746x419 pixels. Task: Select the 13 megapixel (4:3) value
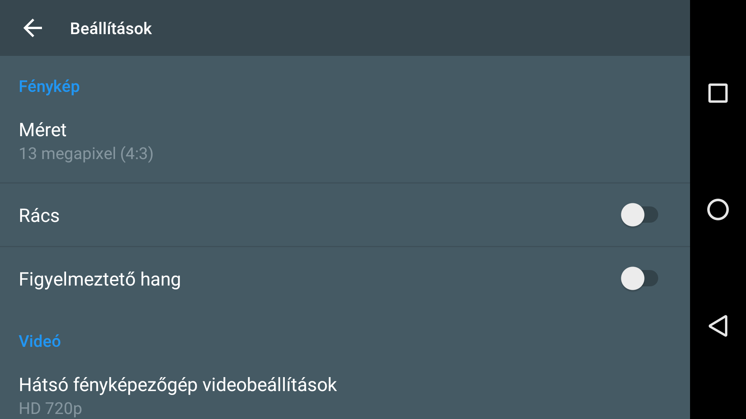86,154
